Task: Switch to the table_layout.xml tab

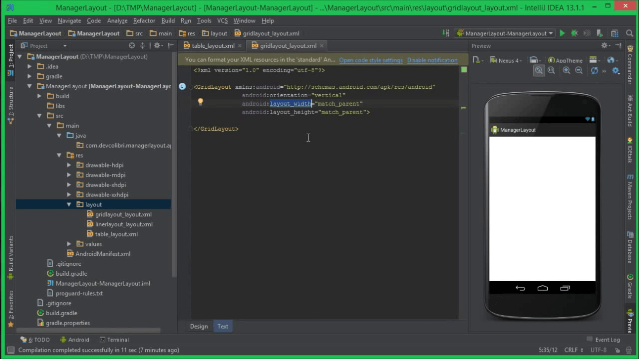Action: point(209,45)
